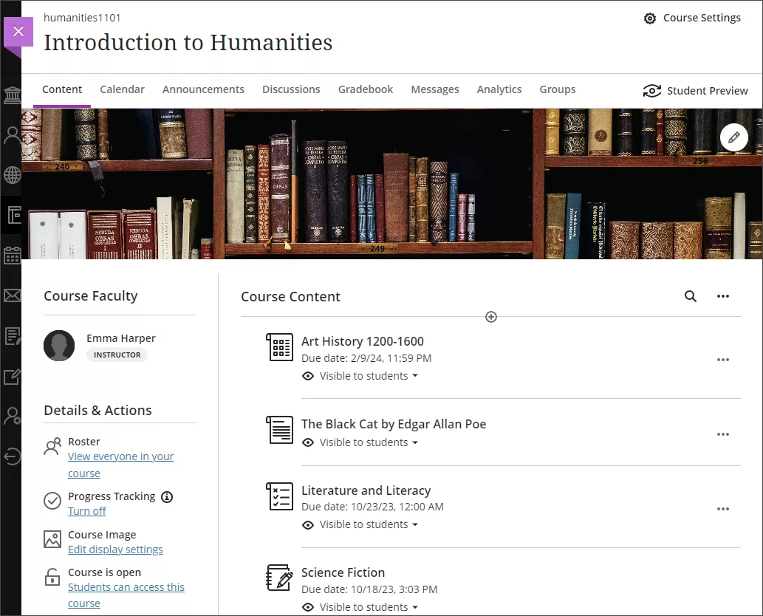Screen dimensions: 763x616
Task: Click the Course Content header ellipsis menu
Action: point(722,296)
